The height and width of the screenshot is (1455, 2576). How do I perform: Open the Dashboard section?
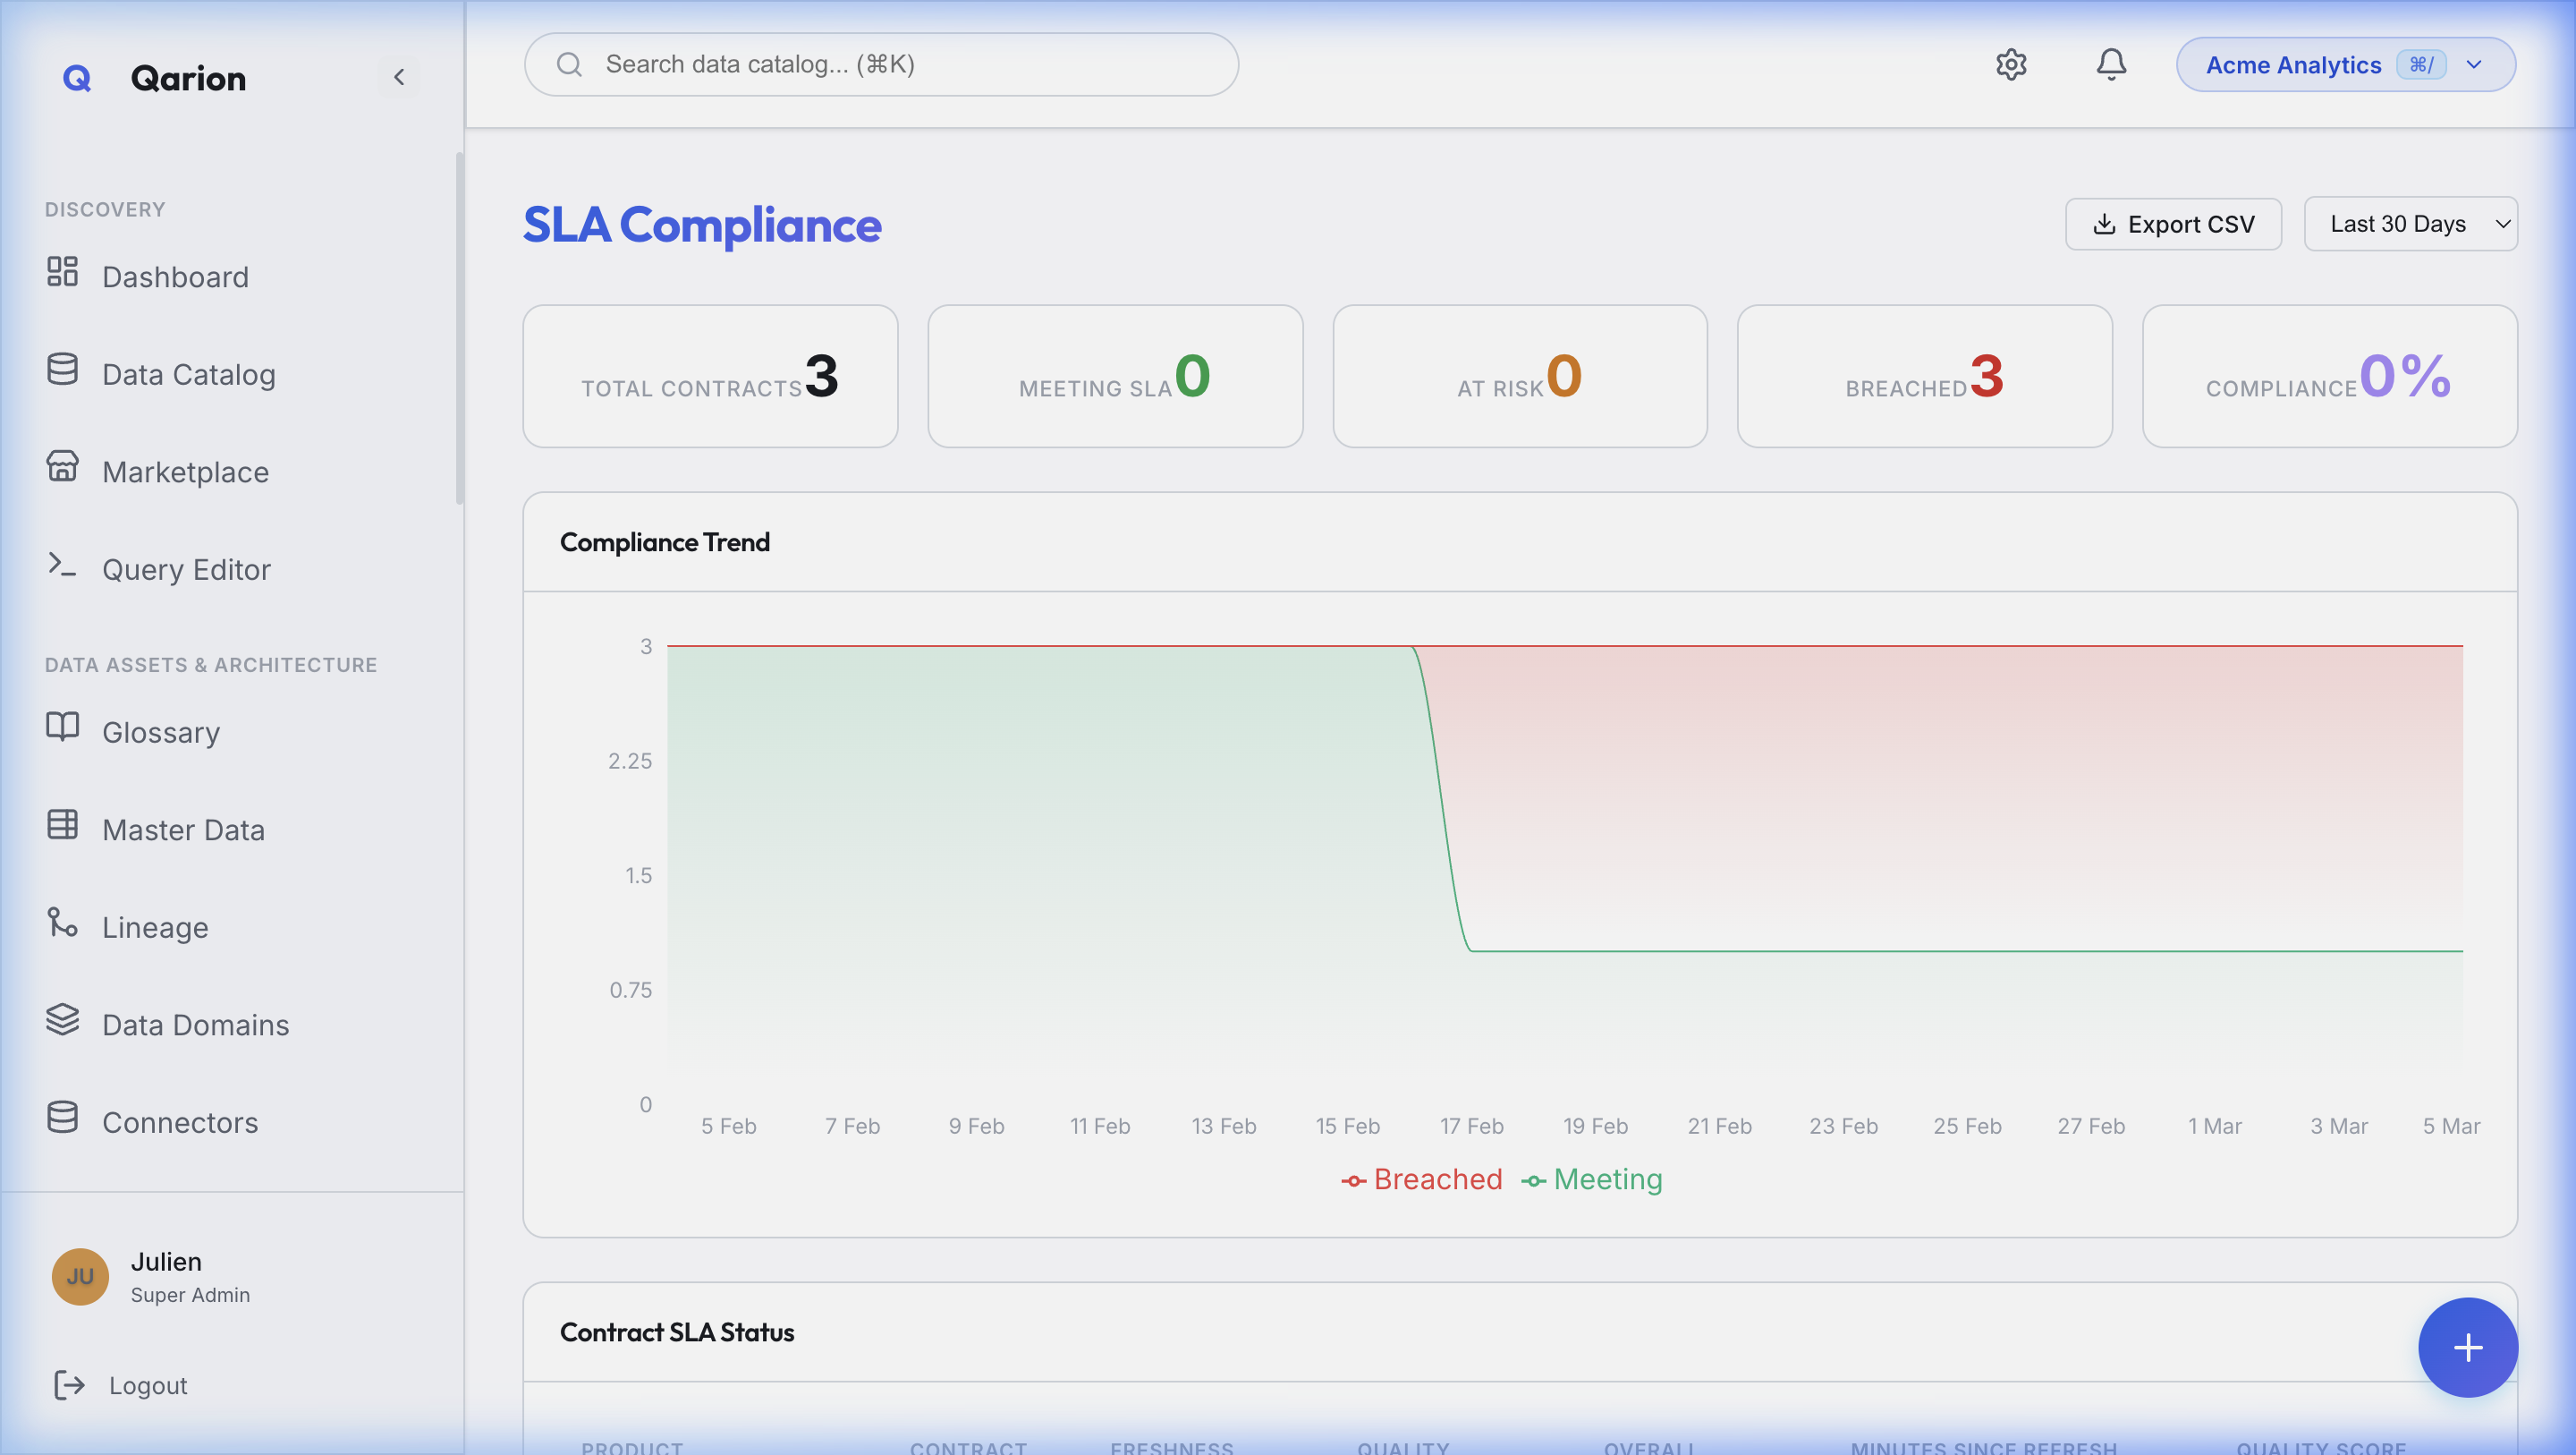pyautogui.click(x=176, y=277)
